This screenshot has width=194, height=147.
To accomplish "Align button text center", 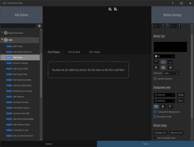I will 163,67.
